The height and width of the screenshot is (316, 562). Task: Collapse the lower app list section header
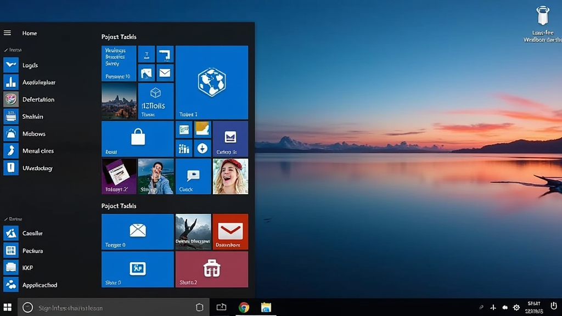(x=13, y=219)
